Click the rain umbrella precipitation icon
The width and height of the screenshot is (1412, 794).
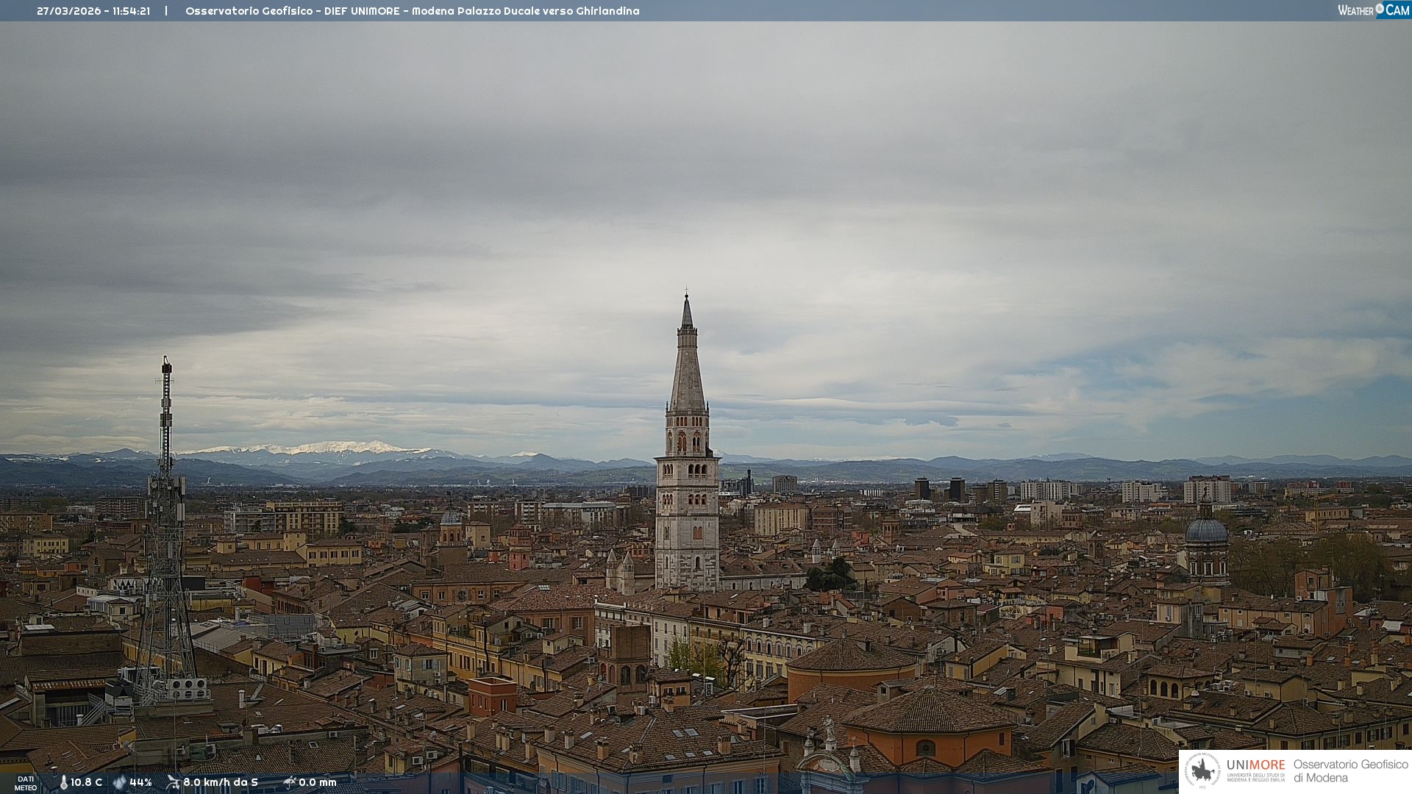289,782
